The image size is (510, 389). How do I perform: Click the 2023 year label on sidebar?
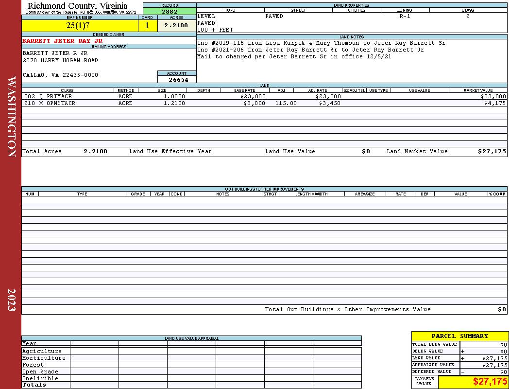point(11,300)
